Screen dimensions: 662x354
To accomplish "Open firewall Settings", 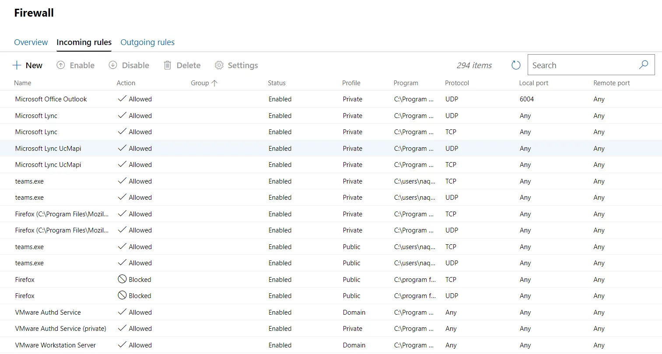I will (236, 65).
